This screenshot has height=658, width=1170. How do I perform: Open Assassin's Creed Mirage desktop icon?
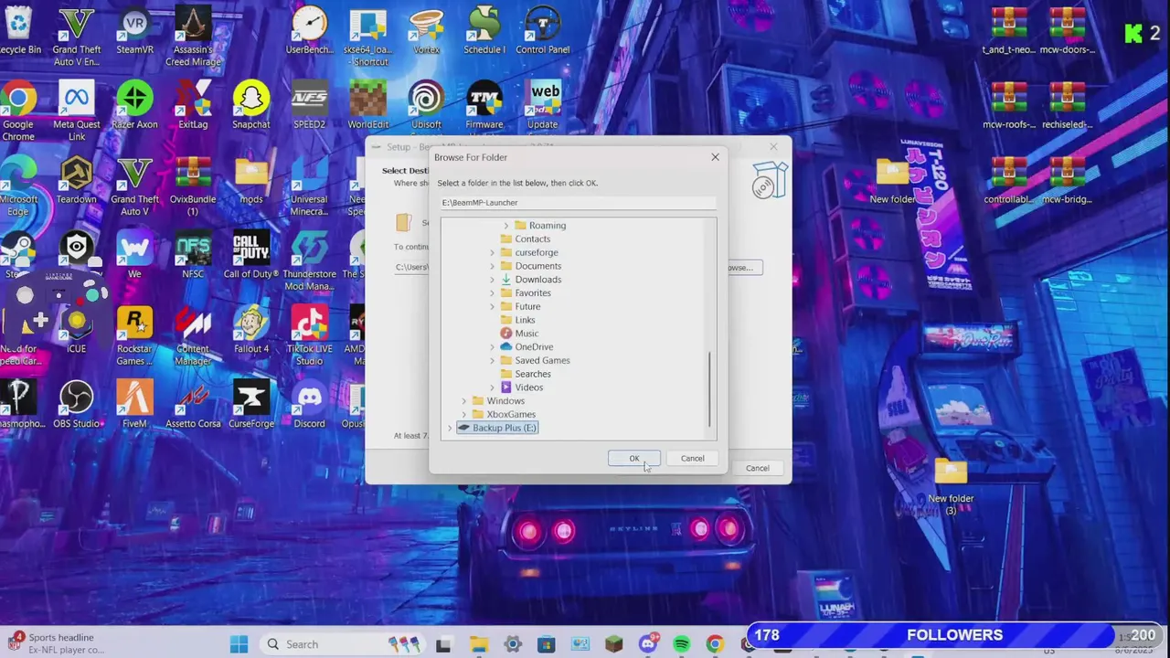pos(193,38)
